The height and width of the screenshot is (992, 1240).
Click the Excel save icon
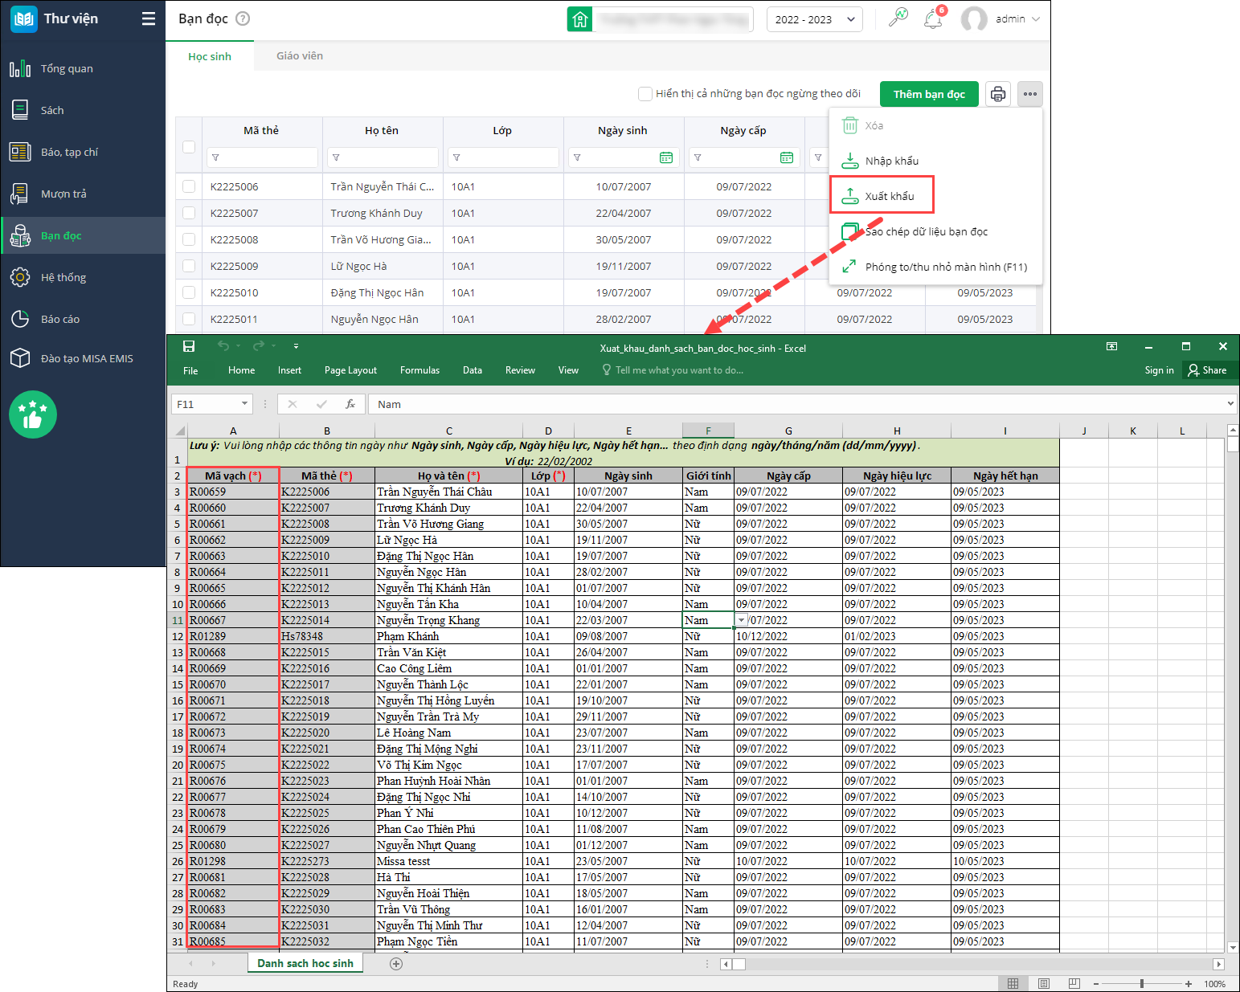coord(189,346)
